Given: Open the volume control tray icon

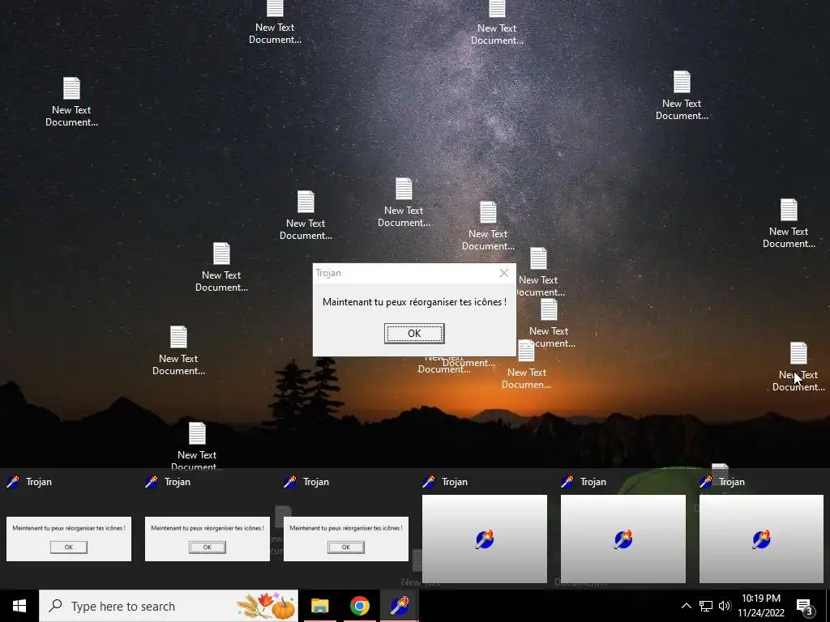Looking at the screenshot, I should click(x=724, y=606).
